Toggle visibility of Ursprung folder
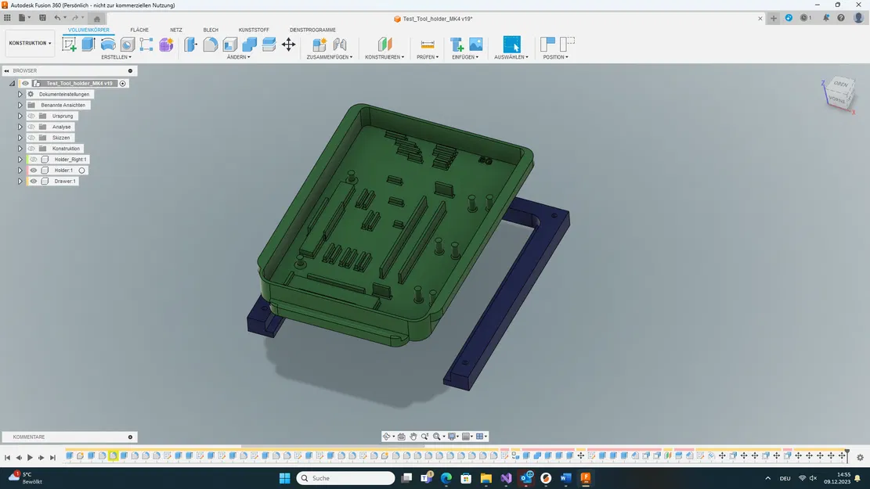870x489 pixels. click(x=31, y=116)
